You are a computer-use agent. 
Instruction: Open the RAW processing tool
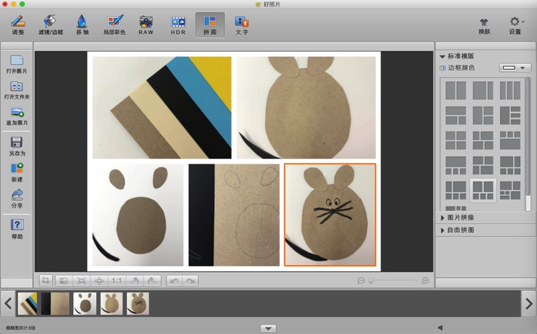point(146,25)
